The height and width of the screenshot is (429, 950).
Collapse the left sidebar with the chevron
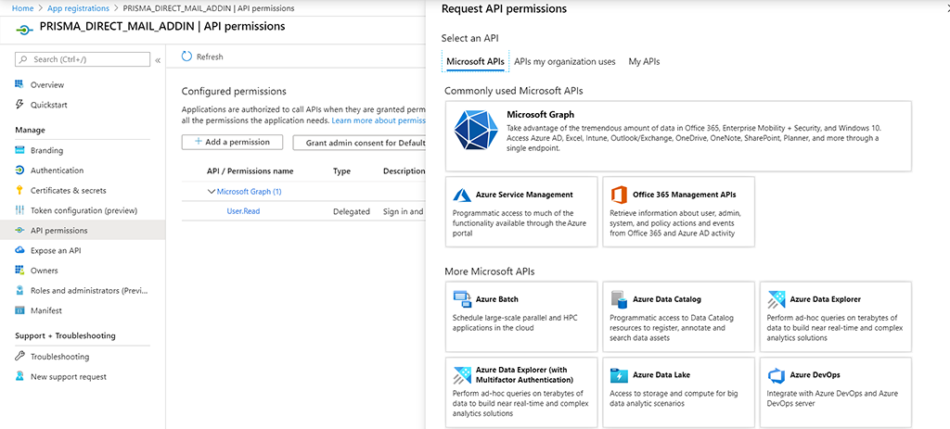(x=158, y=59)
